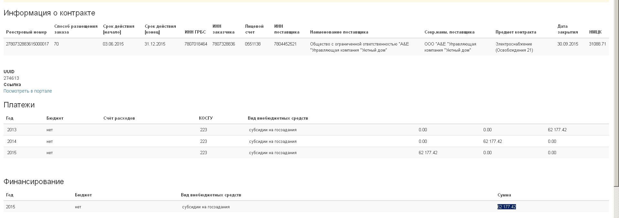Viewport: 619px width, 218px height.
Task: Click the full supplier name text
Action: click(360, 47)
